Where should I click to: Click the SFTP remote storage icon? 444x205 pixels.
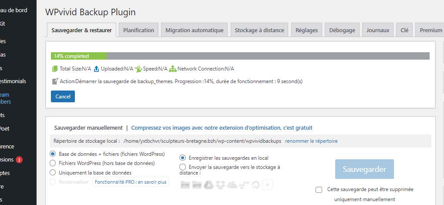click(196, 185)
